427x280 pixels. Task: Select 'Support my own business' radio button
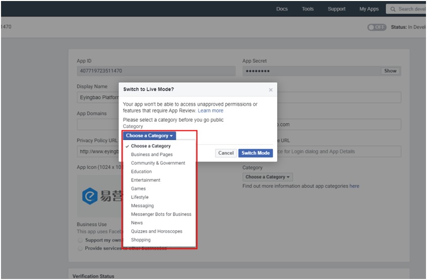(x=80, y=240)
